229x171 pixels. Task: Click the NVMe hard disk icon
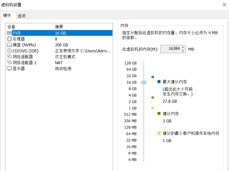pyautogui.click(x=9, y=45)
